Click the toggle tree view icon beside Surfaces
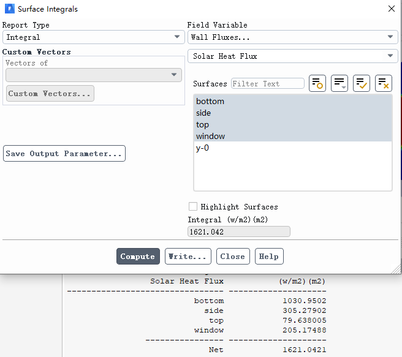The width and height of the screenshot is (402, 357). [x=317, y=83]
